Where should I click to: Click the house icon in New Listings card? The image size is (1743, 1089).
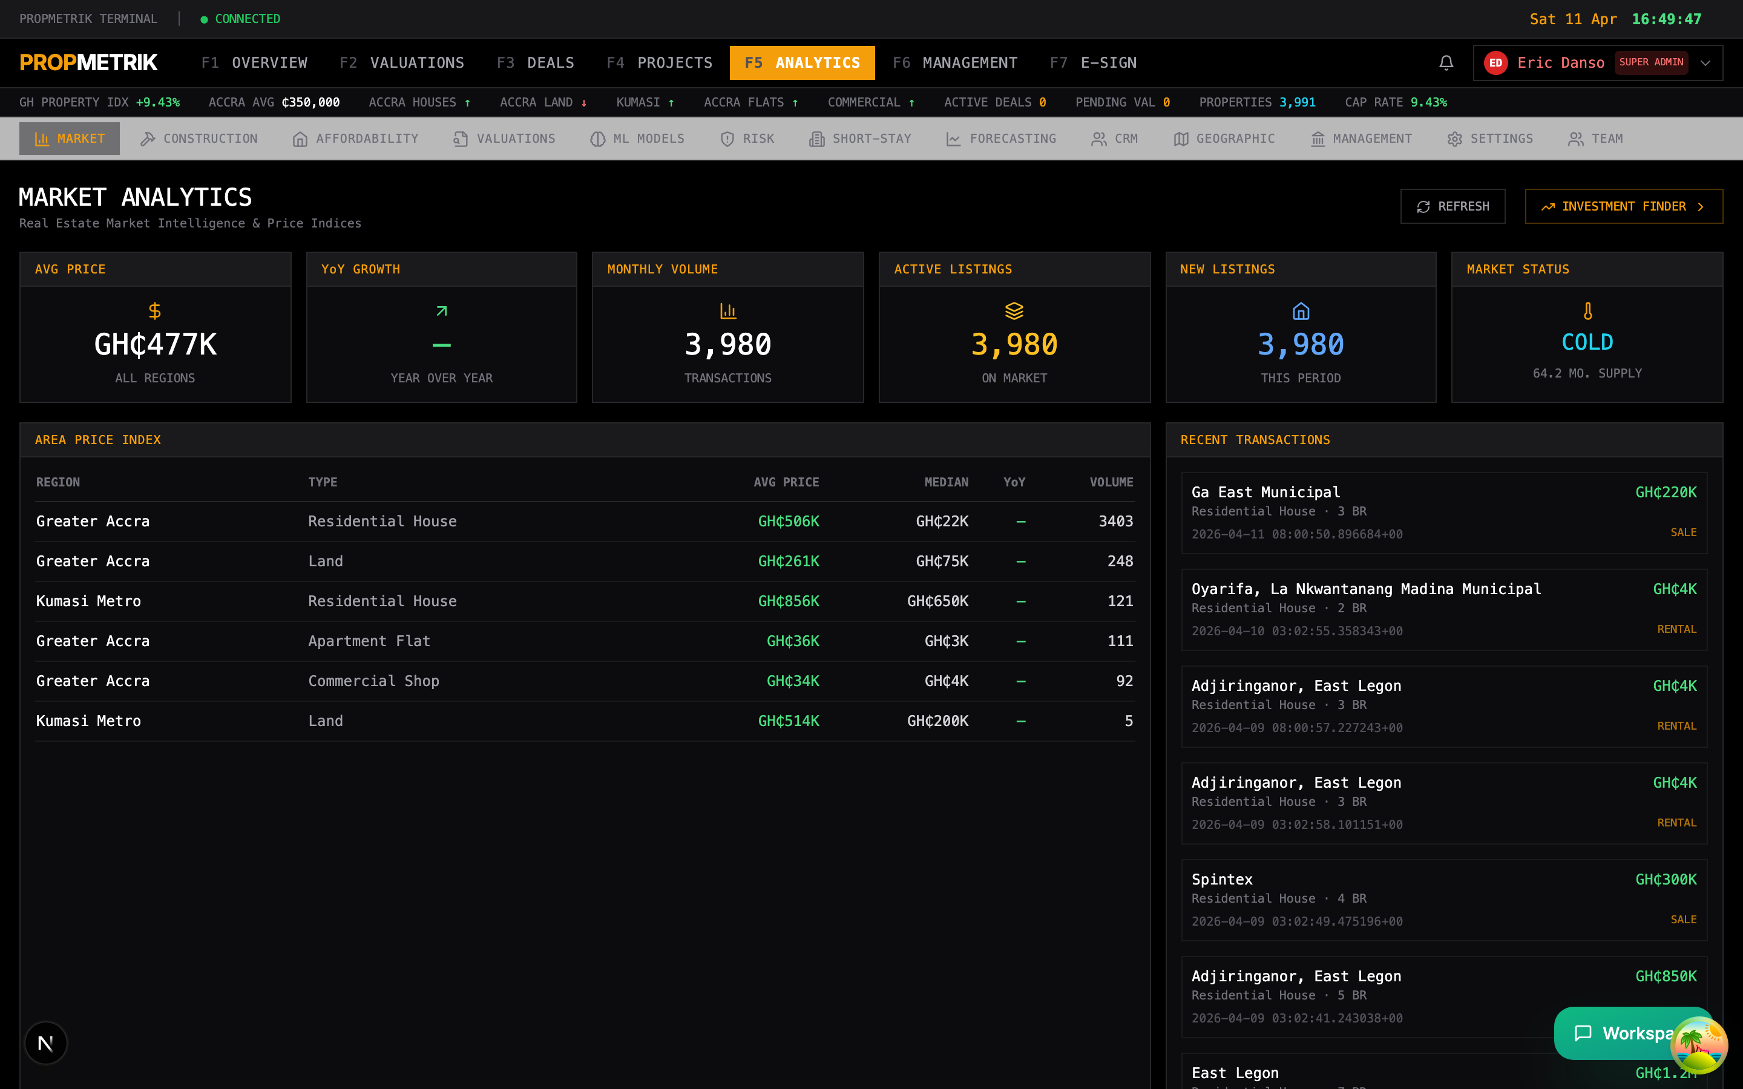[x=1301, y=311]
